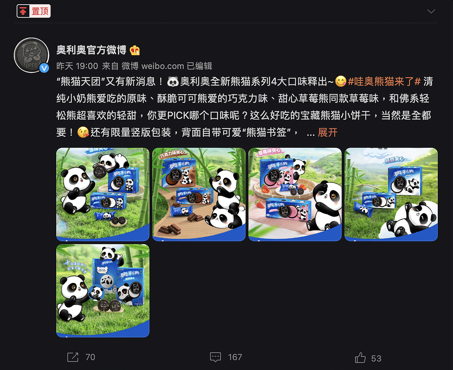Screen dimensions: 453x370
Task: View the 轻甜夹心 light sweet image
Action: tap(391, 195)
